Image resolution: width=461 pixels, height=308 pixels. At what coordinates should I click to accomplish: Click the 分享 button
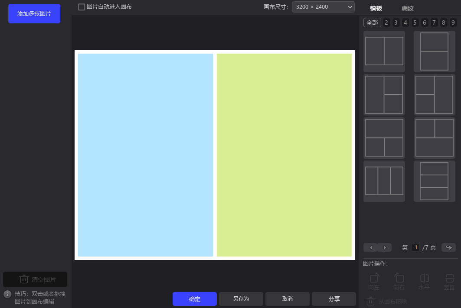coord(334,299)
